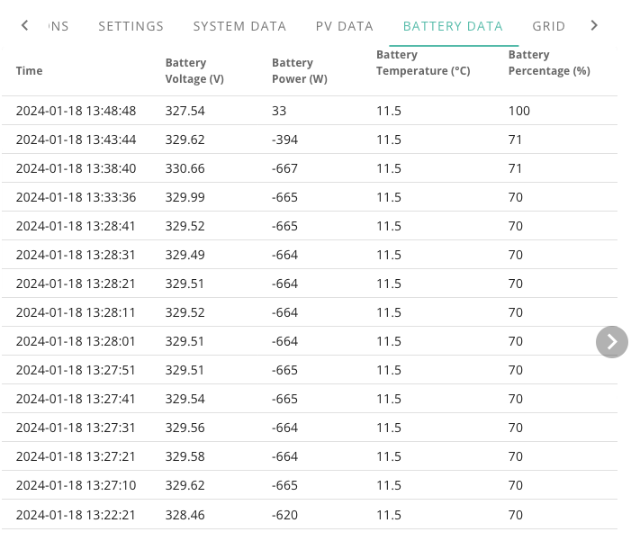Select the timestamp 2024-01-18 13:27:21
Viewport: 631px width, 541px height.
[x=76, y=456]
